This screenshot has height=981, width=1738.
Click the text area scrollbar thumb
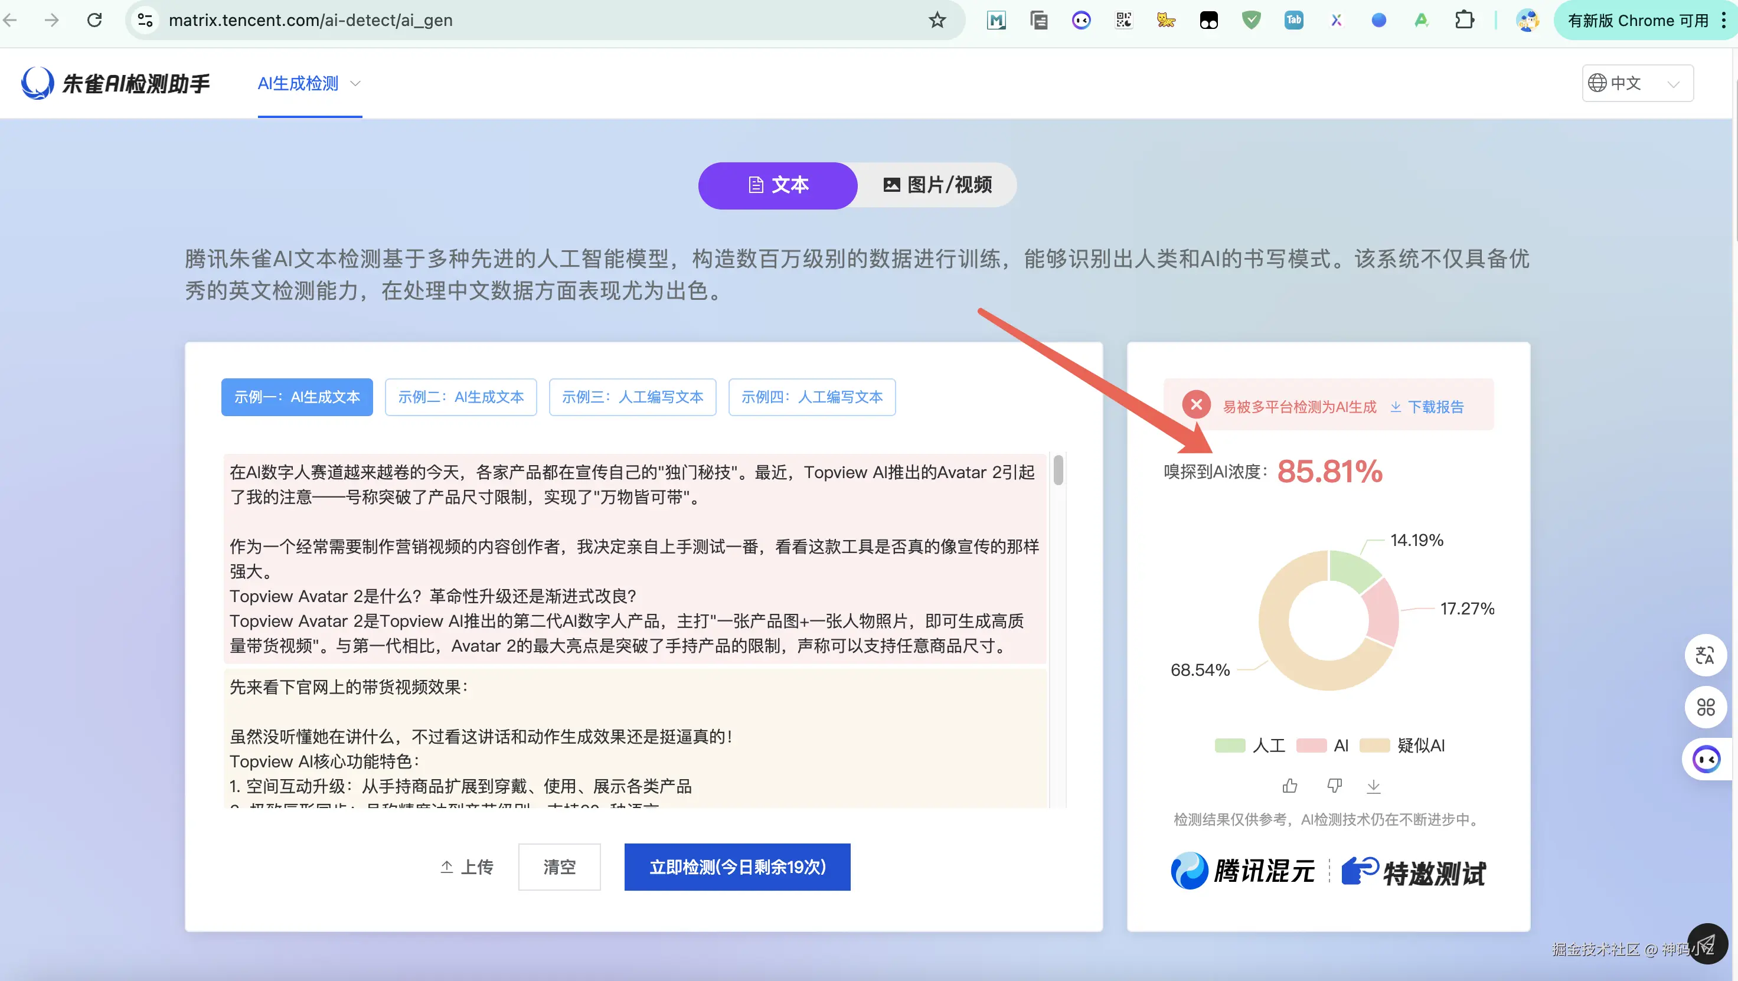[1058, 470]
